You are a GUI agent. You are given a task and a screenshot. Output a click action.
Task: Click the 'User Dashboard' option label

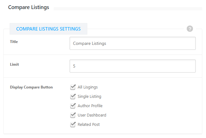(x=92, y=115)
